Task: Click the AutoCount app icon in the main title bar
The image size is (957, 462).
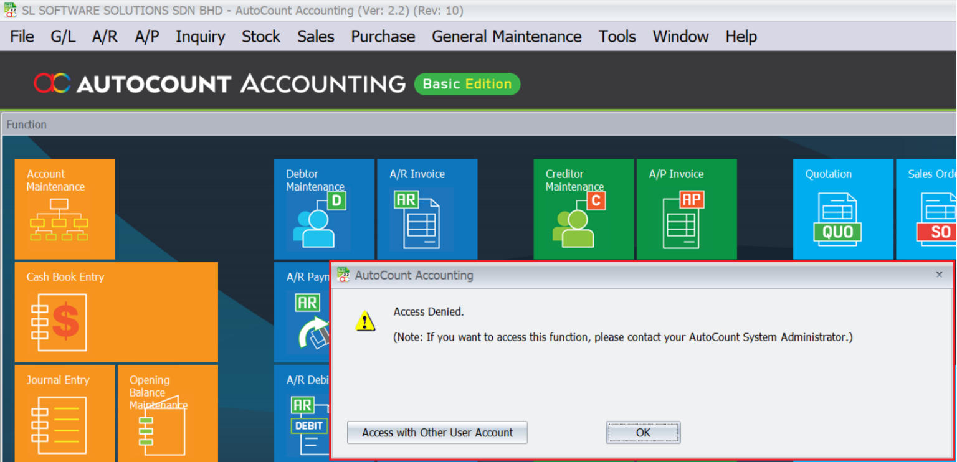Action: click(10, 10)
